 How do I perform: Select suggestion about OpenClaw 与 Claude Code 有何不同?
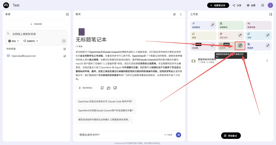(x=105, y=101)
